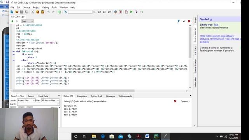Go back with green left arrow
This screenshot has height=140, width=249.
[x=12, y=21]
